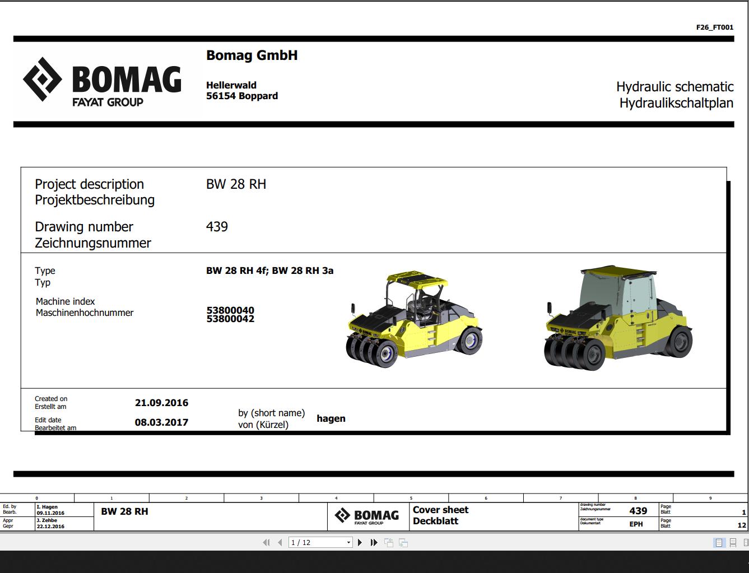
Task: Click the cabin roller image
Action: [618, 318]
